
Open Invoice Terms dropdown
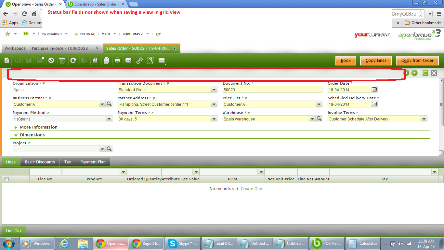coord(424,119)
